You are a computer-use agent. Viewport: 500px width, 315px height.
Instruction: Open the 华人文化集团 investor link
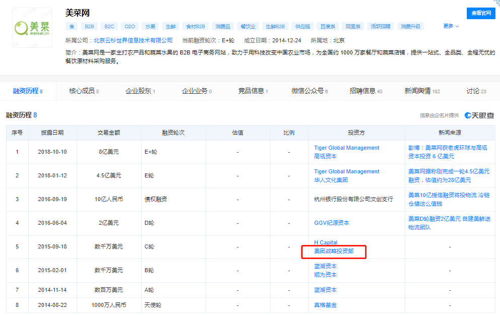[331, 180]
